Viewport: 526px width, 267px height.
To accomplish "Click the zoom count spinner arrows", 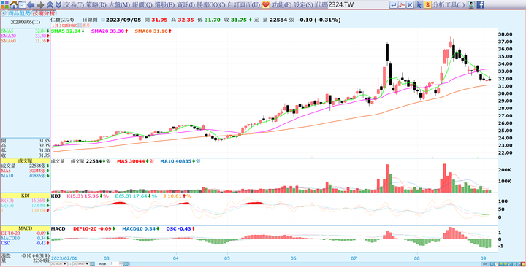I will tap(121, 264).
